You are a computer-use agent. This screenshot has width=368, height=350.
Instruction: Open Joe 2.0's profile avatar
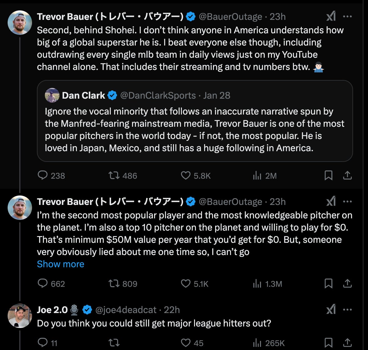(x=20, y=316)
